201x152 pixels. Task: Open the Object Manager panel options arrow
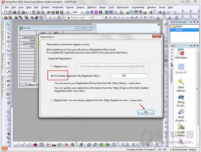[x=191, y=22]
